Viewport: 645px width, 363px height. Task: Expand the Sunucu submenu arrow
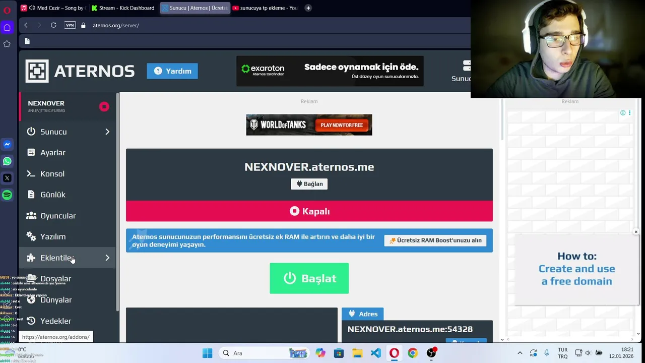point(107,132)
